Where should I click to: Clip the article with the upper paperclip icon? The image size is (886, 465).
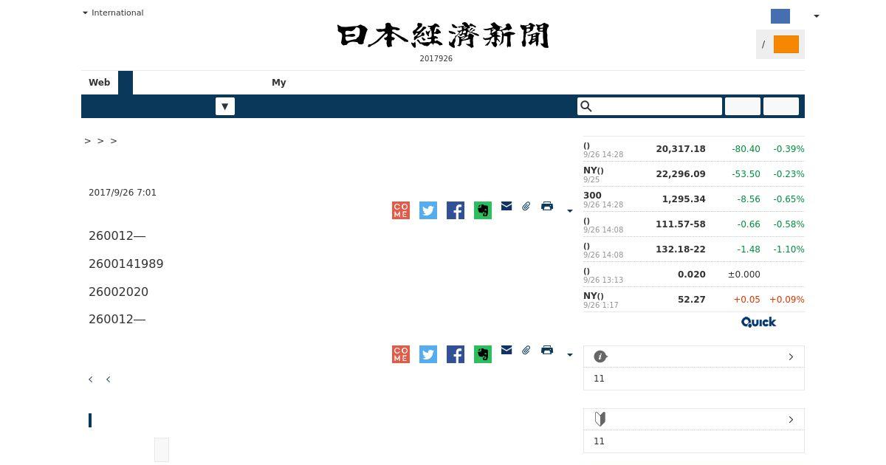click(x=526, y=207)
